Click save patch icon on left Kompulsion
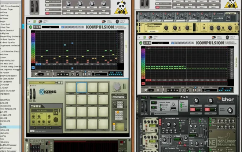Viewport: 242px width, 152px height. click(40, 27)
